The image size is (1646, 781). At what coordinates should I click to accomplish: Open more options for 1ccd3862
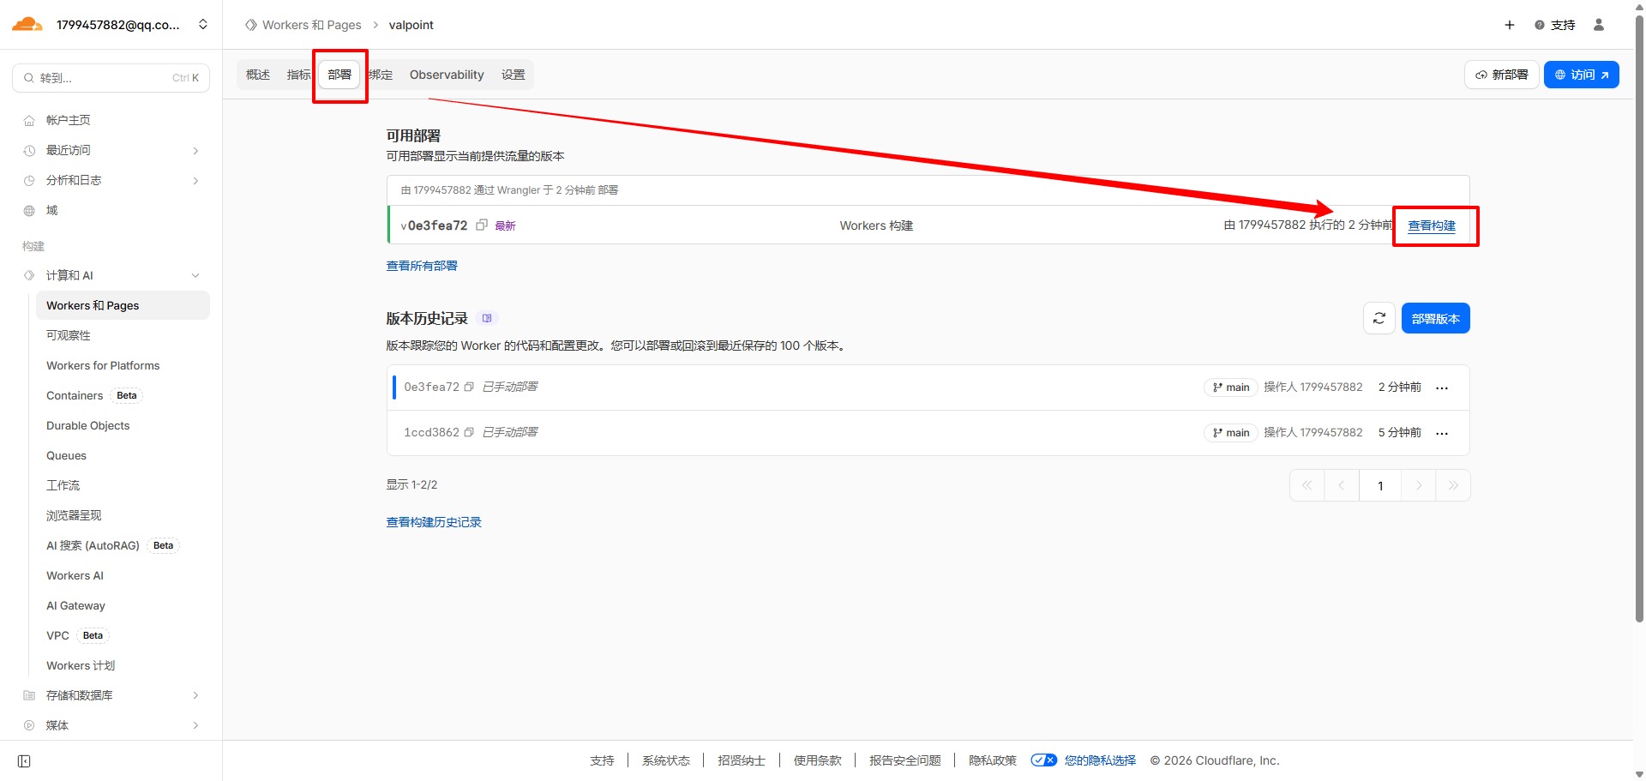coord(1442,434)
